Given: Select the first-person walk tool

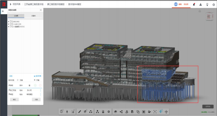Looking at the screenshot, I should 67,112.
